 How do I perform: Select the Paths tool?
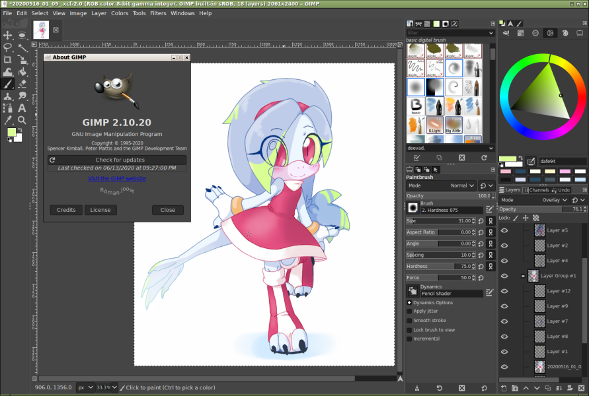coord(7,108)
